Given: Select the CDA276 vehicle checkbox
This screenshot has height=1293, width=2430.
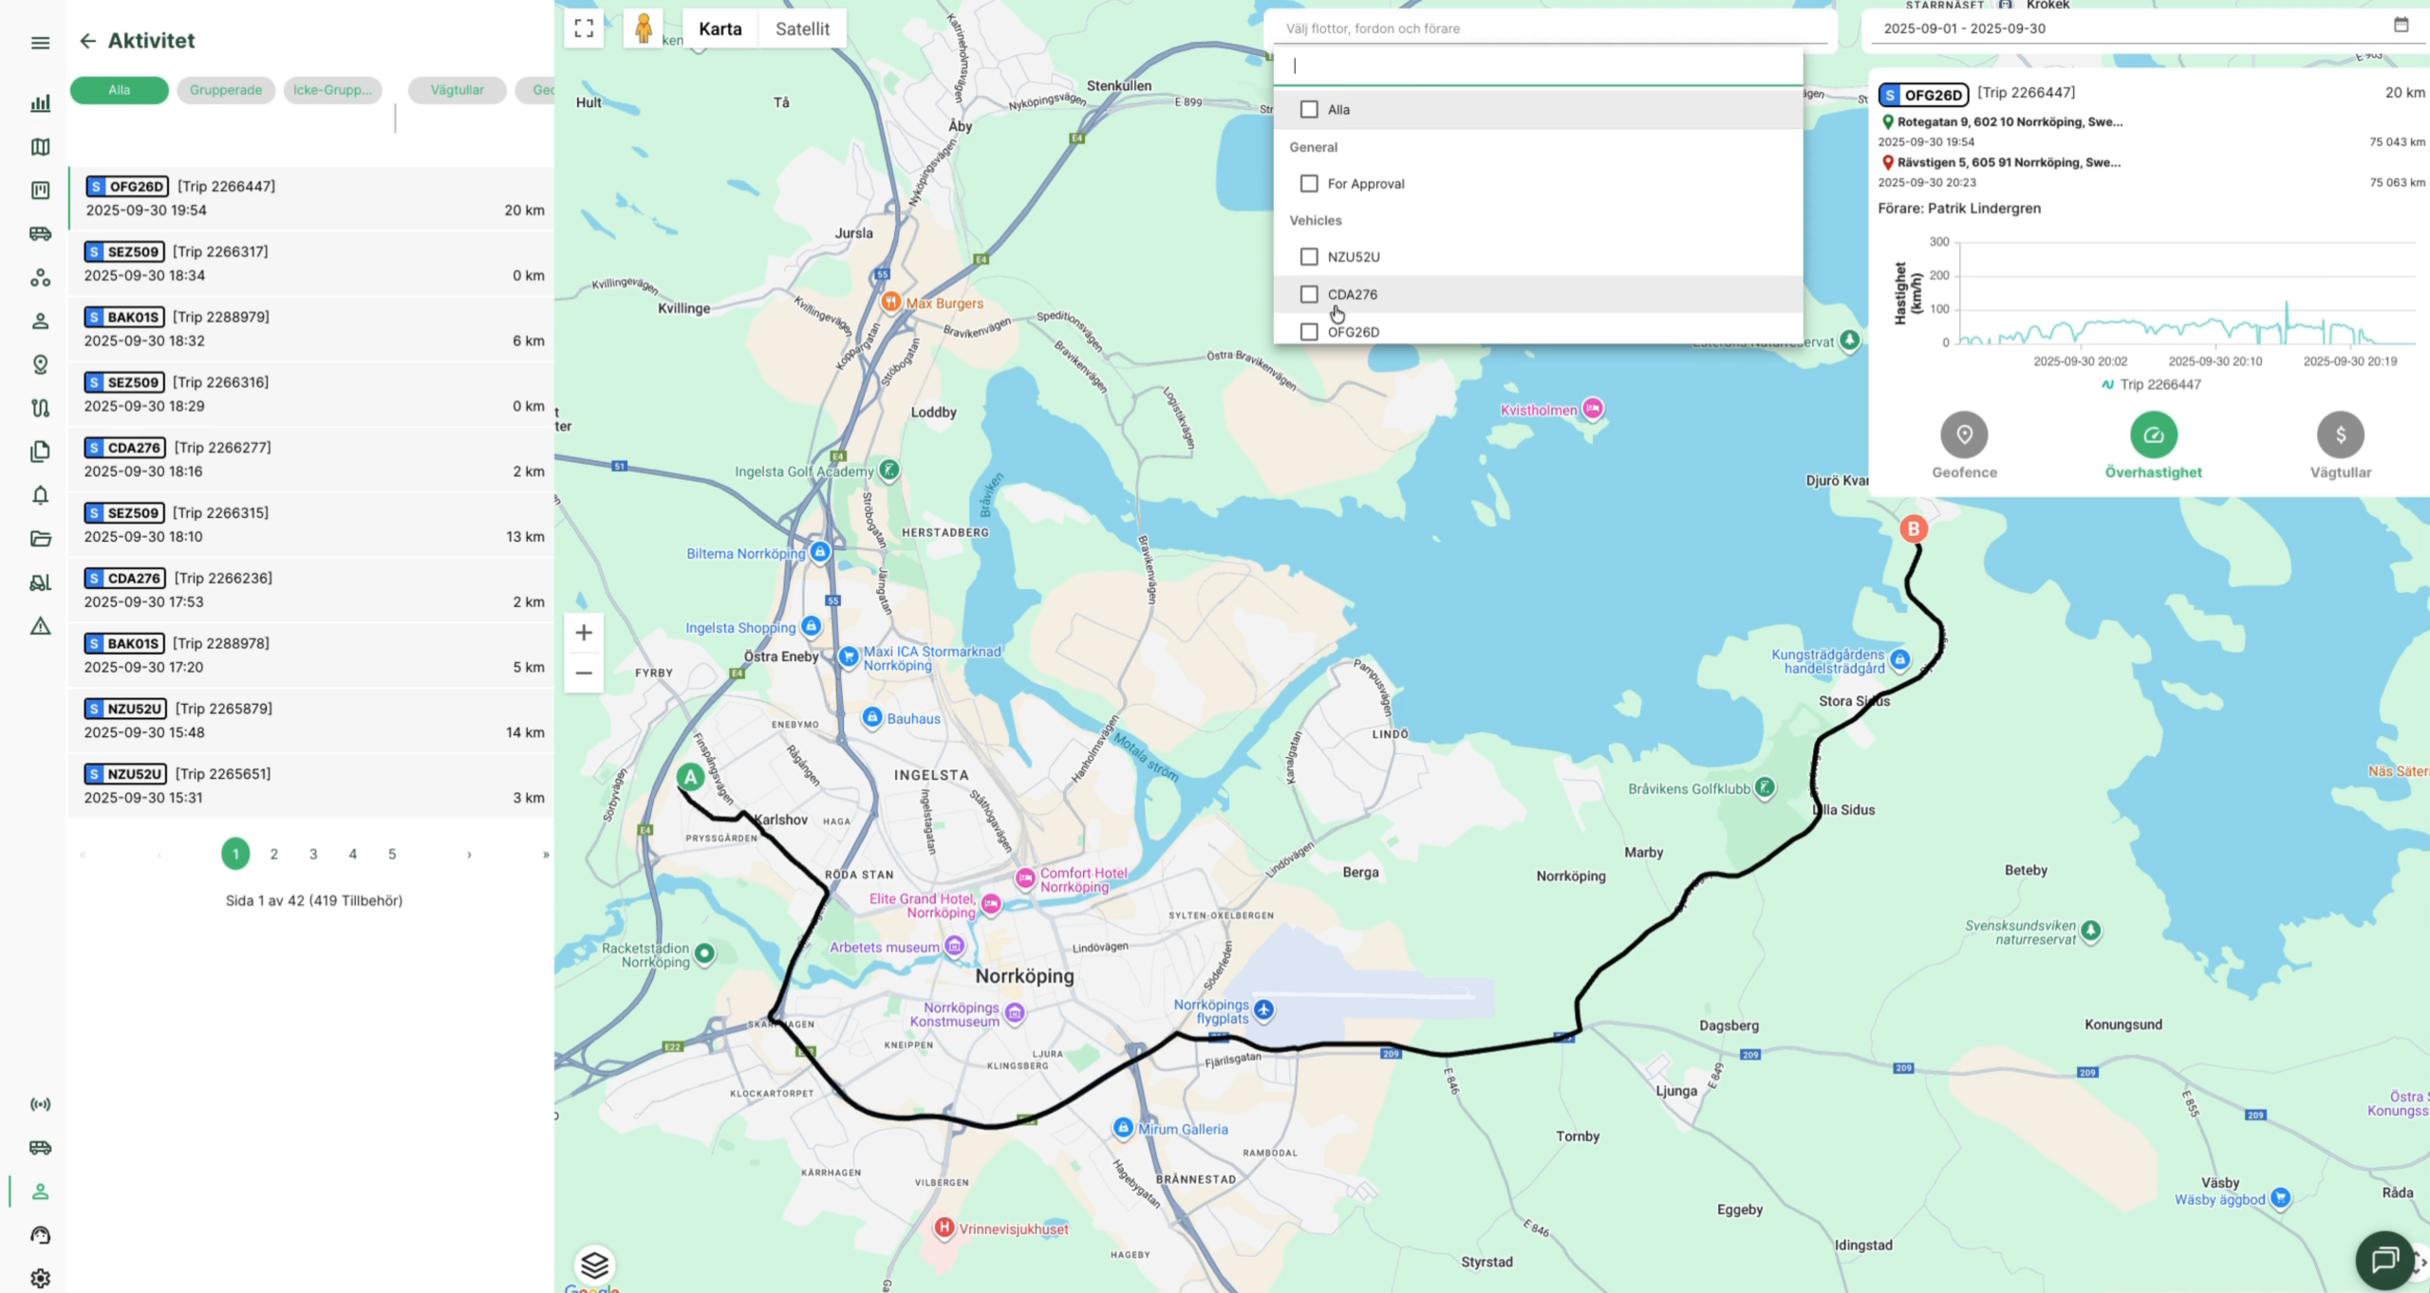Looking at the screenshot, I should pos(1309,295).
